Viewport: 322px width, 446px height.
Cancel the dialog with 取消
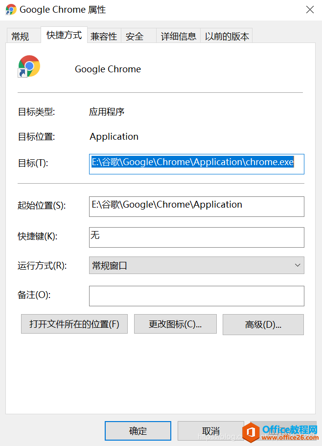[x=210, y=431]
